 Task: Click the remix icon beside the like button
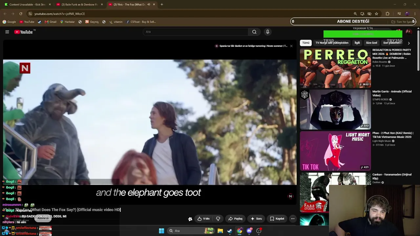click(190, 219)
